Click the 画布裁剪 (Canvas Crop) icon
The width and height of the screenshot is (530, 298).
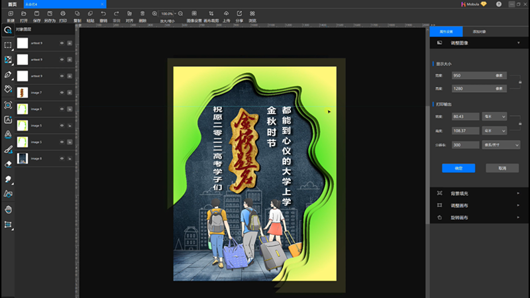click(x=211, y=13)
